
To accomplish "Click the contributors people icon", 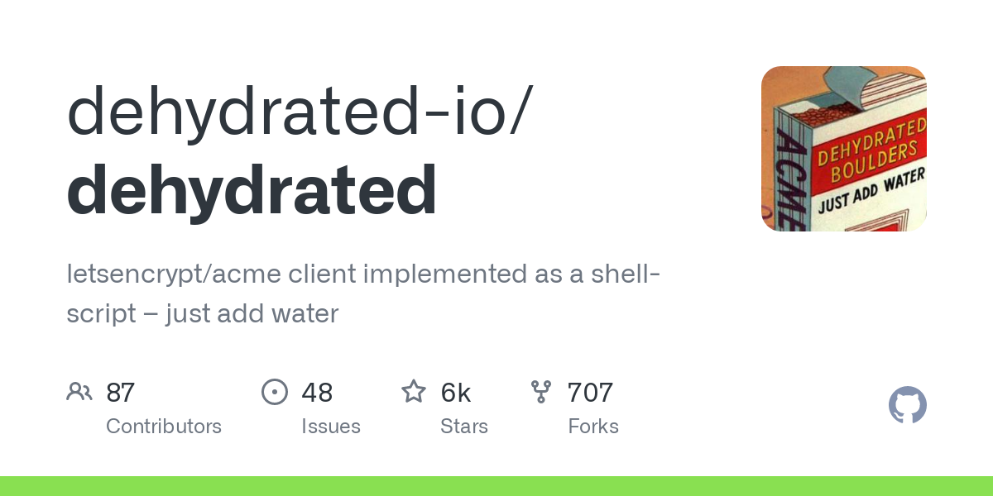I will 79,392.
